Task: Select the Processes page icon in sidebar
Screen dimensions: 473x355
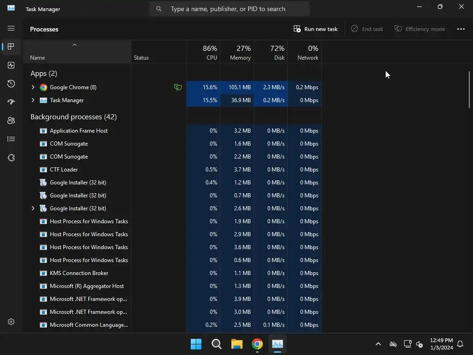Action: [11, 47]
